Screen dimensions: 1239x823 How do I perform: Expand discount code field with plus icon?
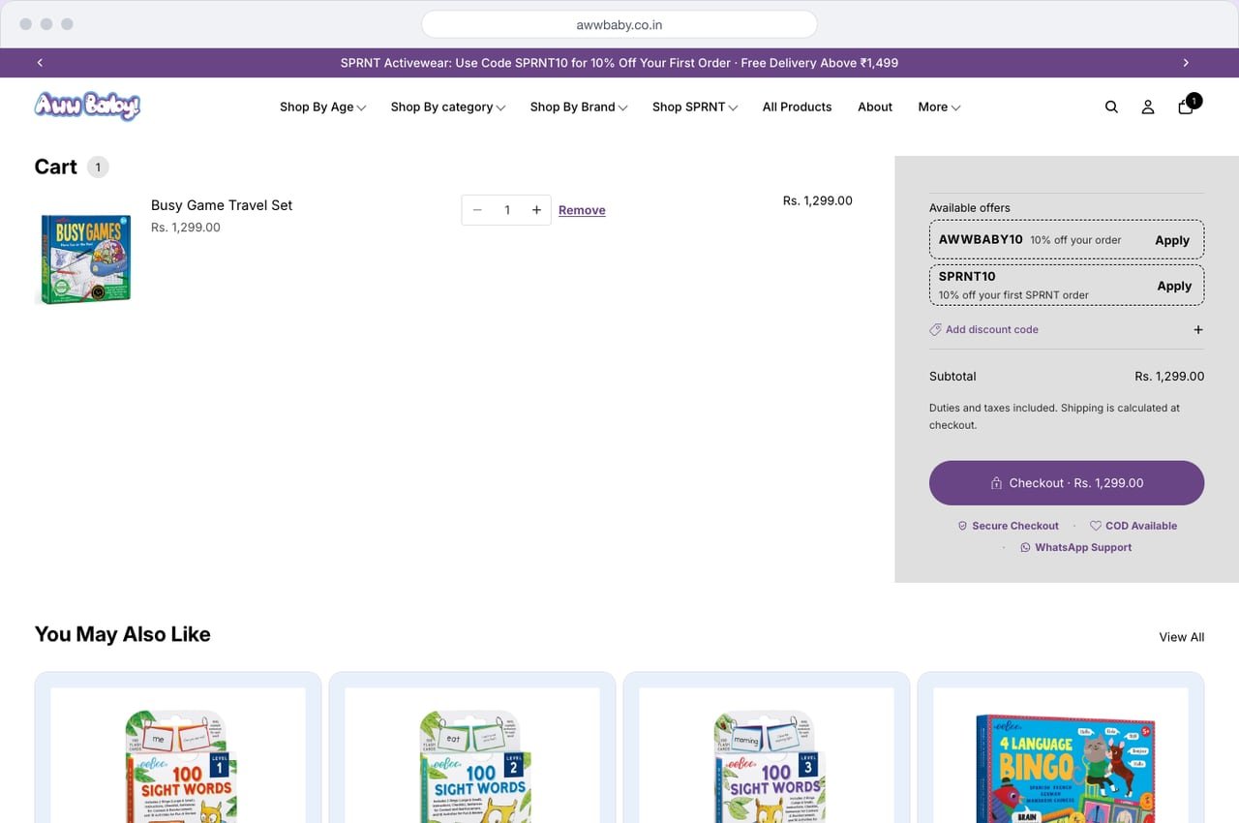click(x=1198, y=329)
